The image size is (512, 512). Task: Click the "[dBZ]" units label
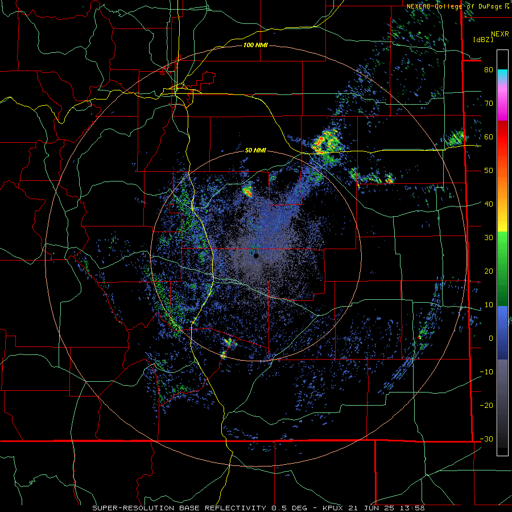pyautogui.click(x=483, y=39)
